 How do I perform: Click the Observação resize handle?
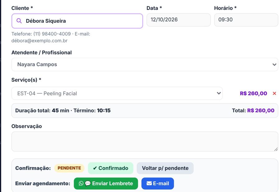[x=276, y=149]
